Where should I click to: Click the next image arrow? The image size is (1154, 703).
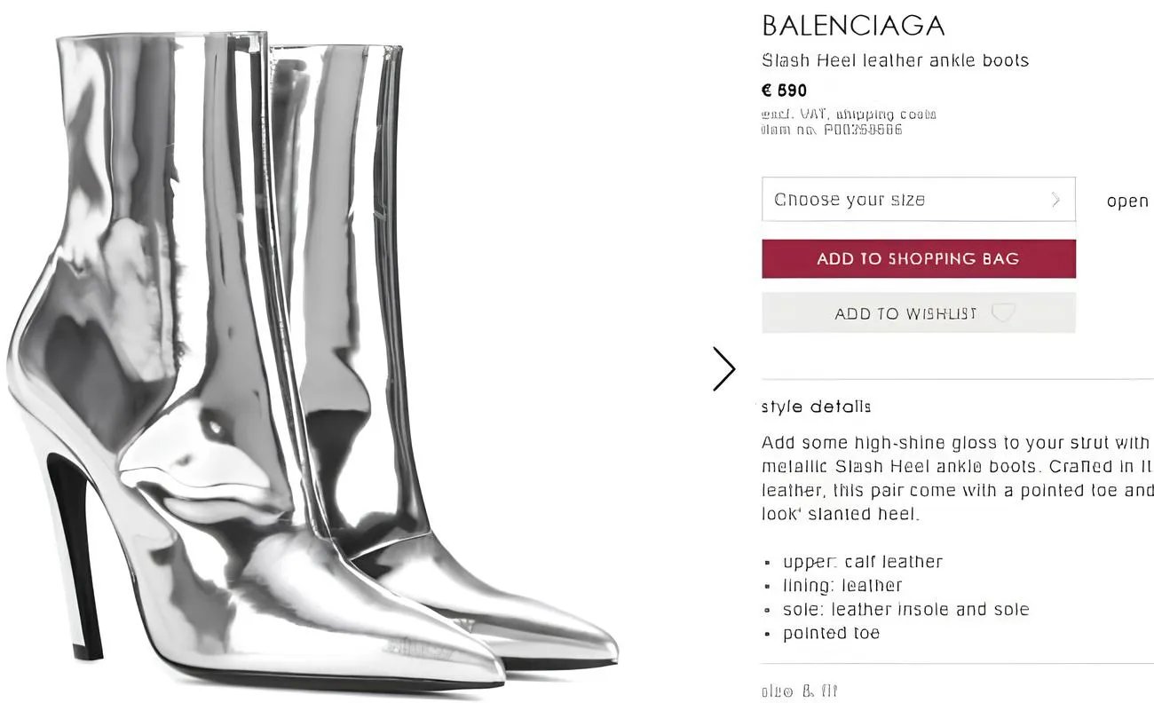click(x=724, y=368)
